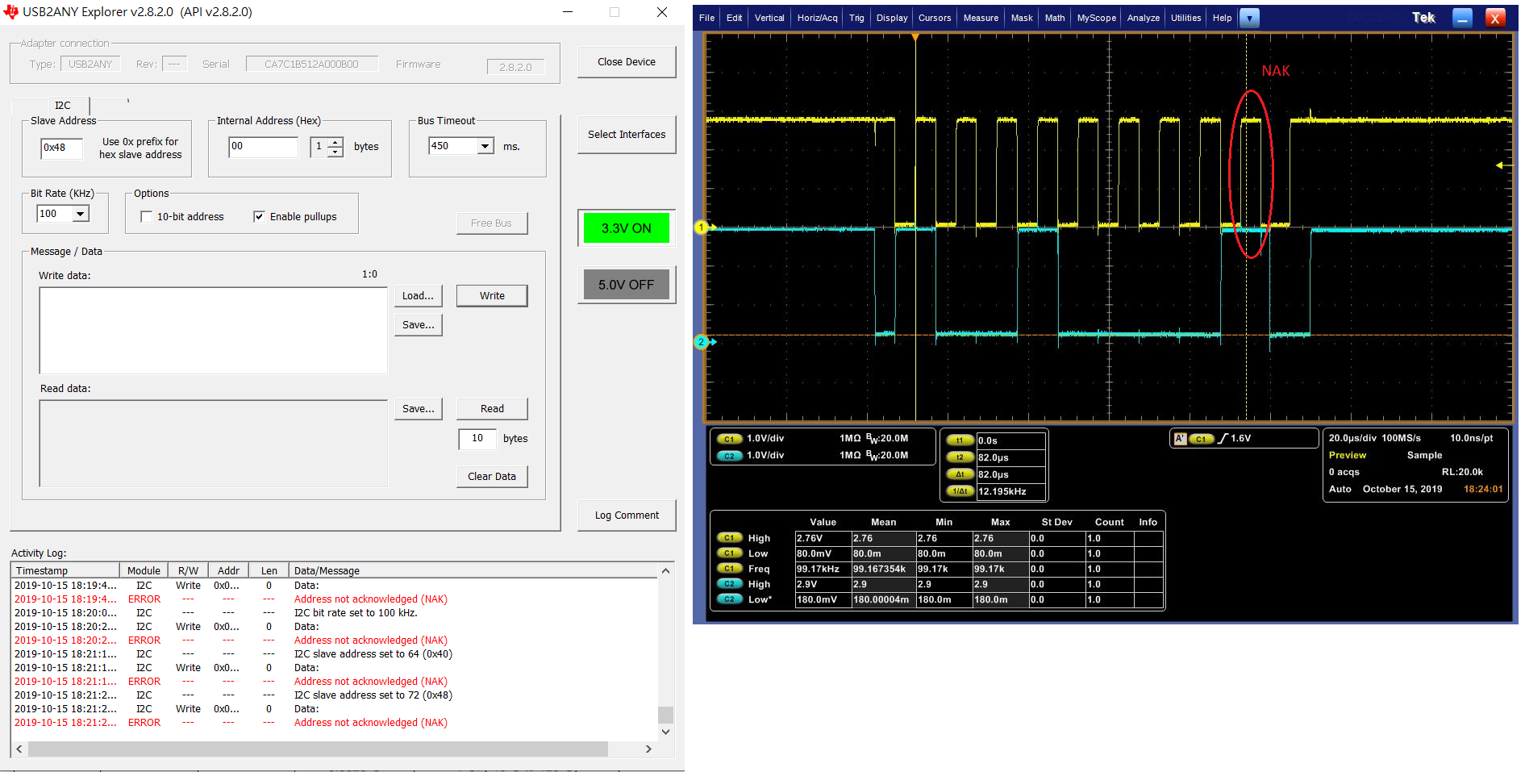Click the C1 High measurement badge

click(x=729, y=538)
